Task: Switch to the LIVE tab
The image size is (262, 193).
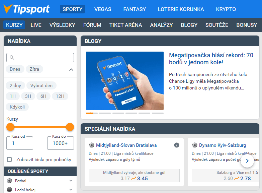Action: point(36,25)
